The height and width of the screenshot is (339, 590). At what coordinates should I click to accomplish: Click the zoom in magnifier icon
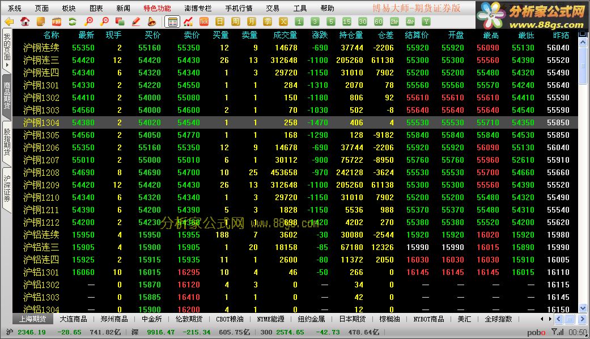coord(88,22)
